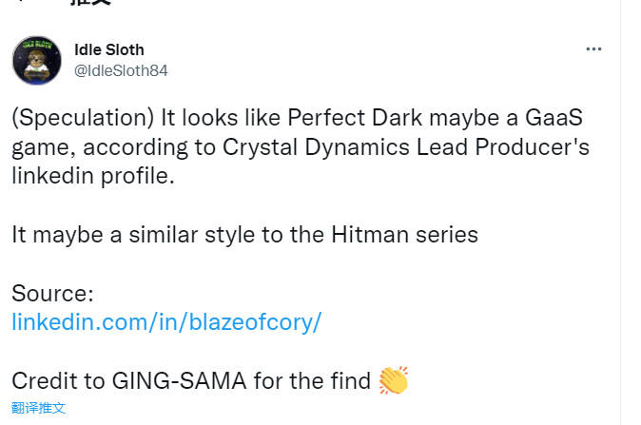Open Idle Sloth's profile avatar

click(36, 61)
